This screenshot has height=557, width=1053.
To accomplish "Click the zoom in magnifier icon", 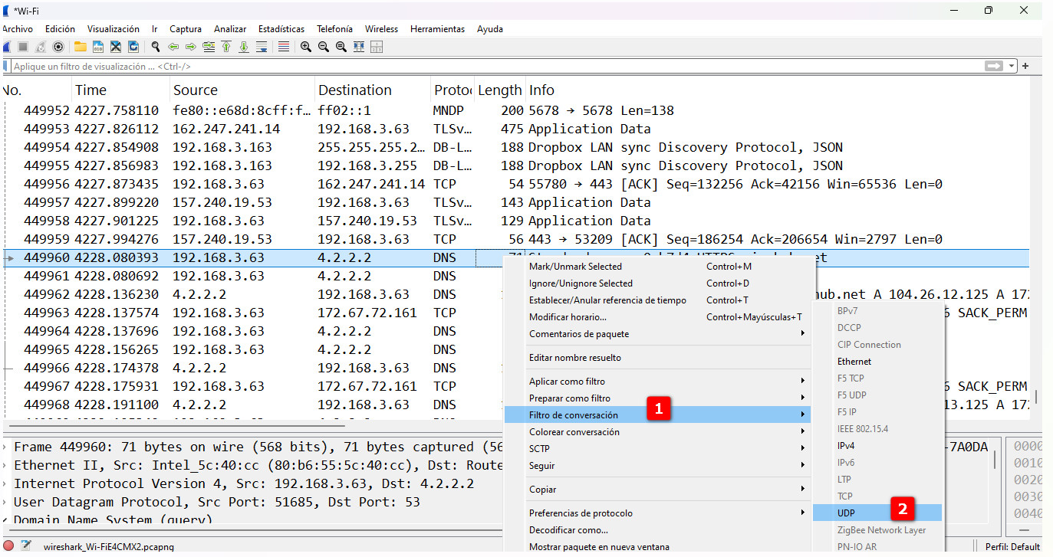I will [305, 47].
